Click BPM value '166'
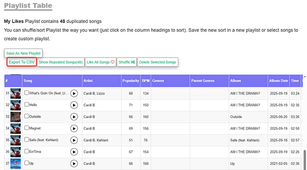 tap(145, 164)
